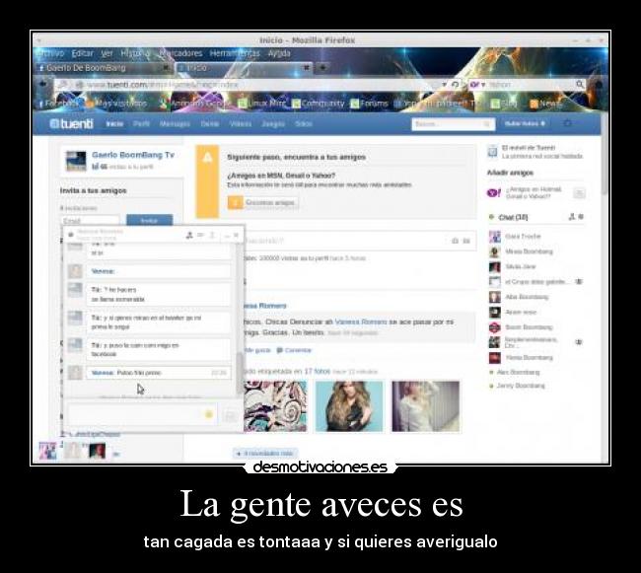Click the Yahoo icon under Añadir amigos
The height and width of the screenshot is (573, 641).
click(494, 192)
